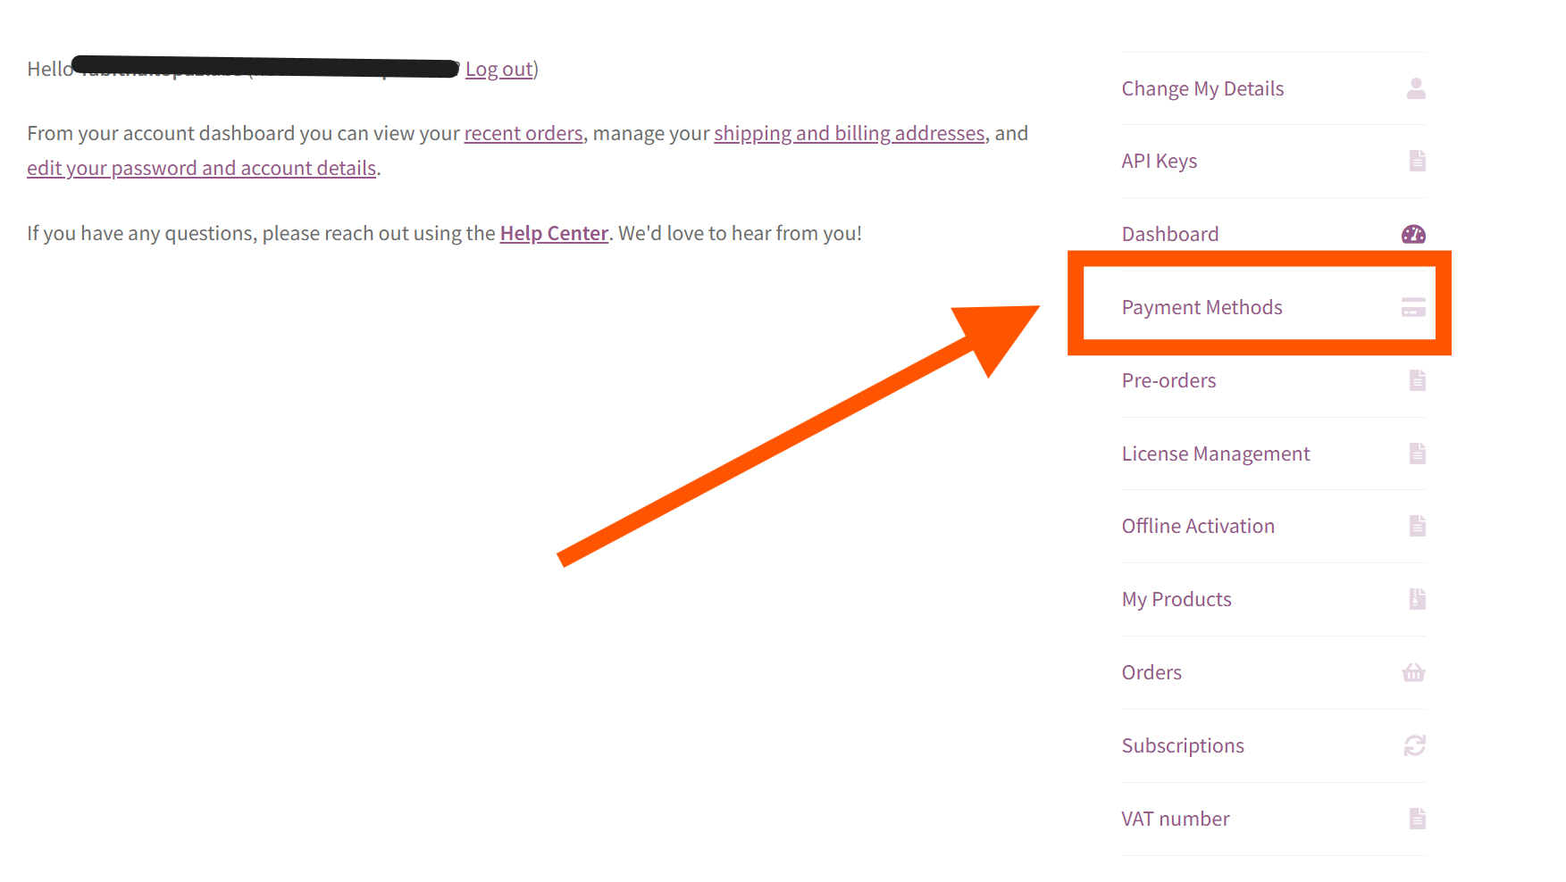The image size is (1566, 882).
Task: Click the API Keys document icon
Action: pos(1417,161)
